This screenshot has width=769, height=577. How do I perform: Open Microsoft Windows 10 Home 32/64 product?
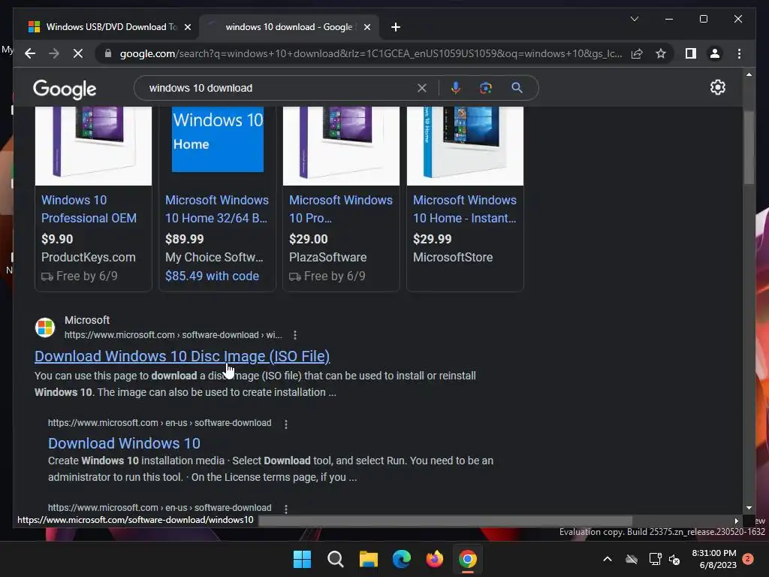tap(217, 209)
